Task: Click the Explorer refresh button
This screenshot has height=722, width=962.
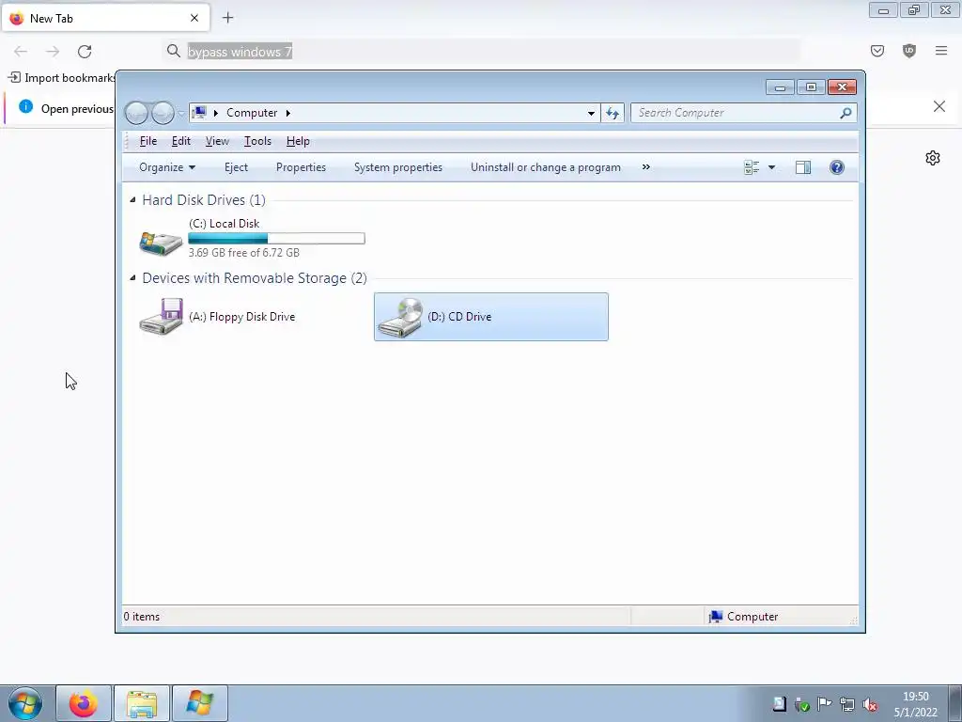Action: click(x=613, y=113)
